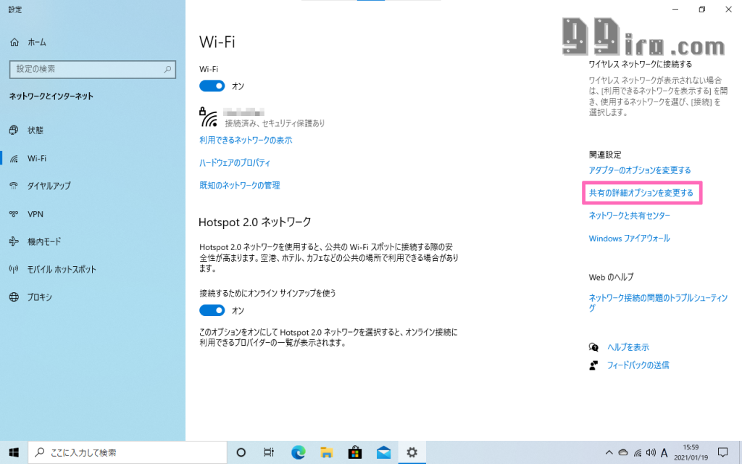Select the ダイヤルアップ dial-up icon
The width and height of the screenshot is (742, 464).
point(14,186)
